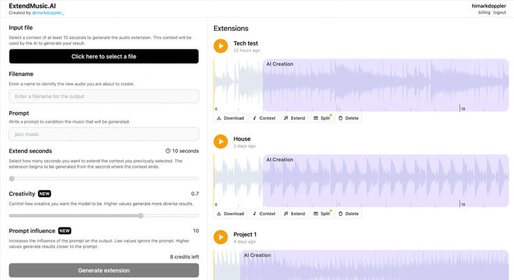Click the Creativity value 0.7
This screenshot has width=514, height=280.
point(195,194)
